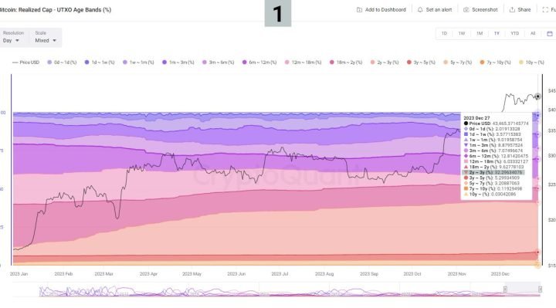This screenshot has height=308, width=556.
Task: Click the chart title Realized Cap UTXO Age Bands
Action: pyautogui.click(x=55, y=10)
